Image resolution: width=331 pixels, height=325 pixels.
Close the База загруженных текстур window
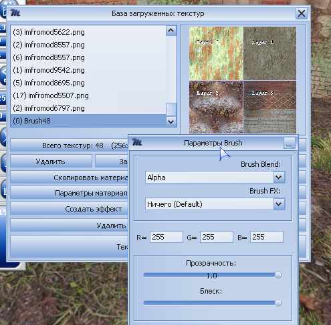(302, 13)
